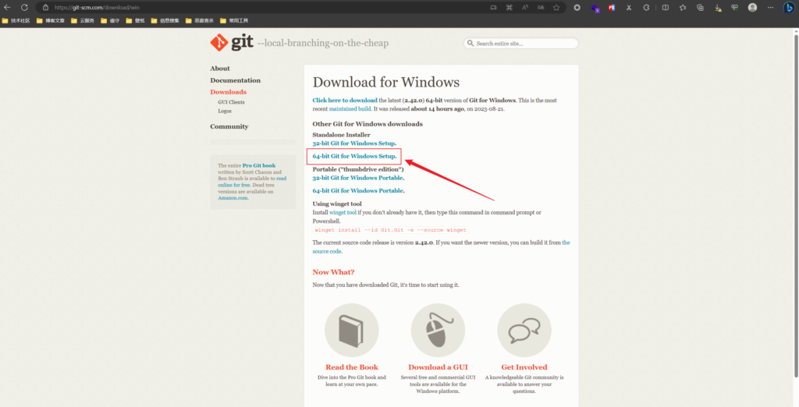799x407 pixels.
Task: Click the 'Click here to download' link
Action: pyautogui.click(x=344, y=101)
